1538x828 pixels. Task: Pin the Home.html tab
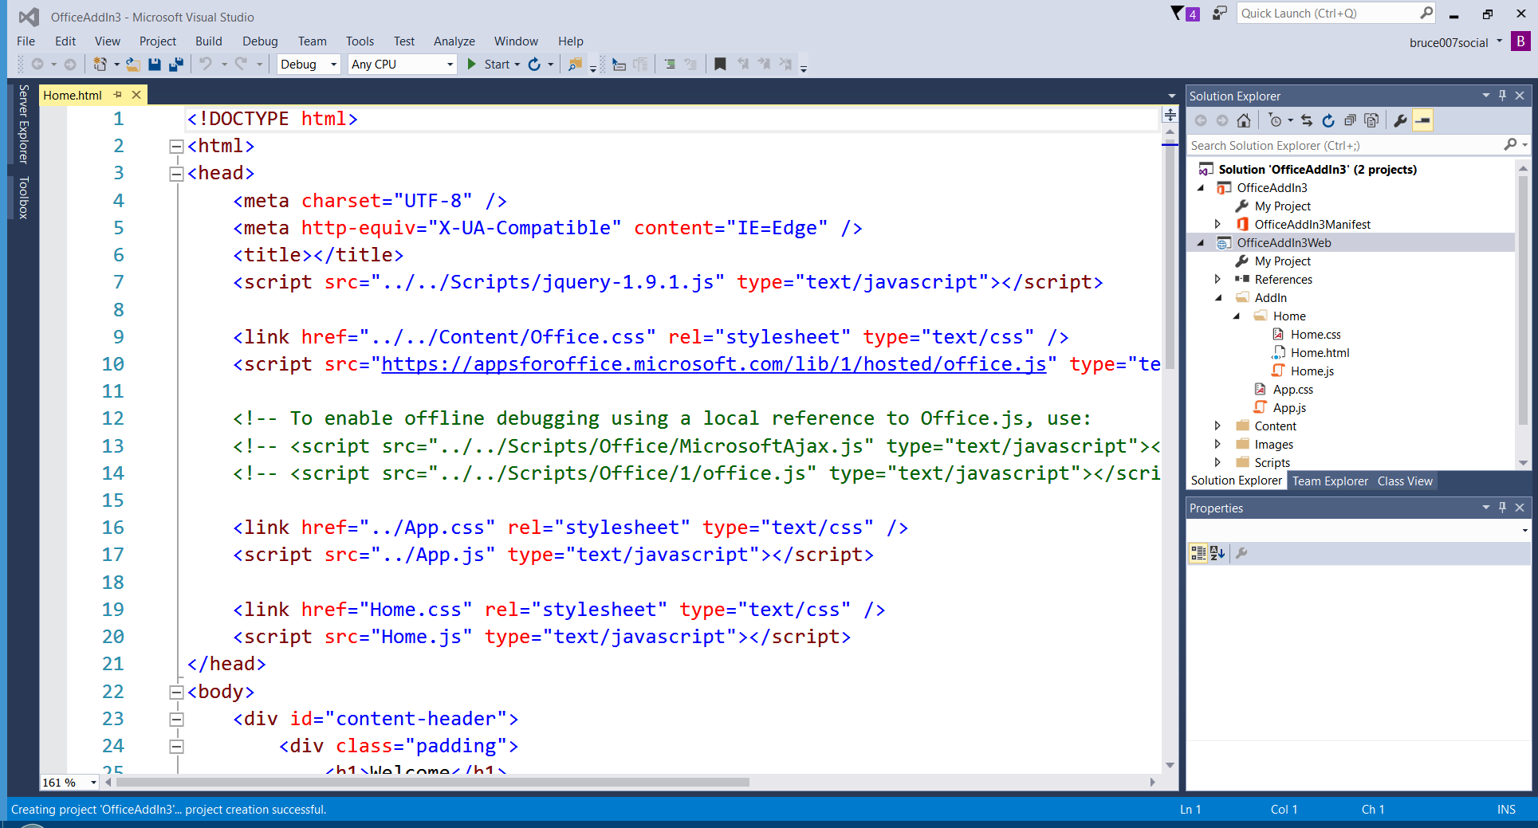117,95
